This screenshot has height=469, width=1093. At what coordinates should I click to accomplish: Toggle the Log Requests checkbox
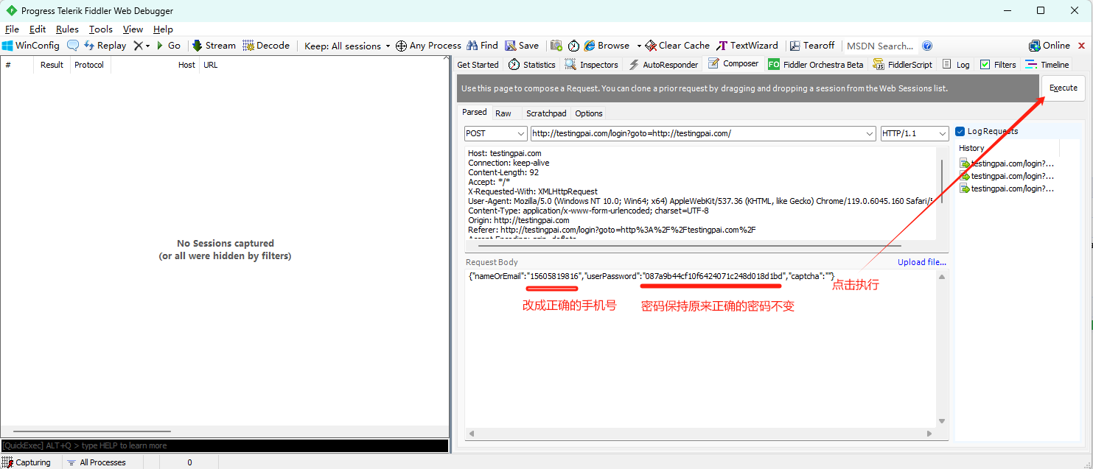click(960, 132)
